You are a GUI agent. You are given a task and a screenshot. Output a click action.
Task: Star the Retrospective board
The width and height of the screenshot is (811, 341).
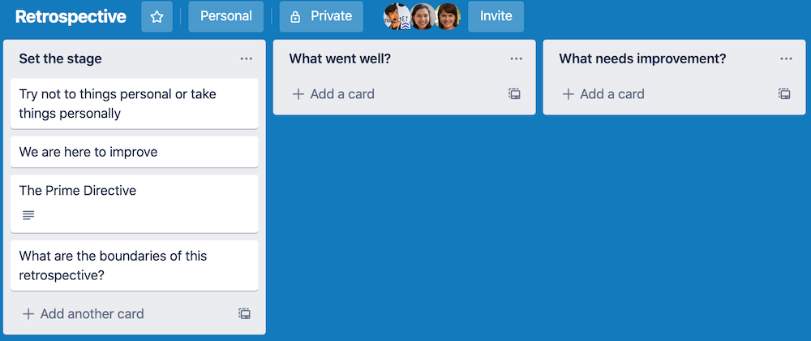point(157,16)
